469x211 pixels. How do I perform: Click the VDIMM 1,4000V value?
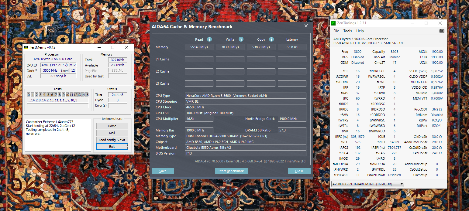point(436,93)
